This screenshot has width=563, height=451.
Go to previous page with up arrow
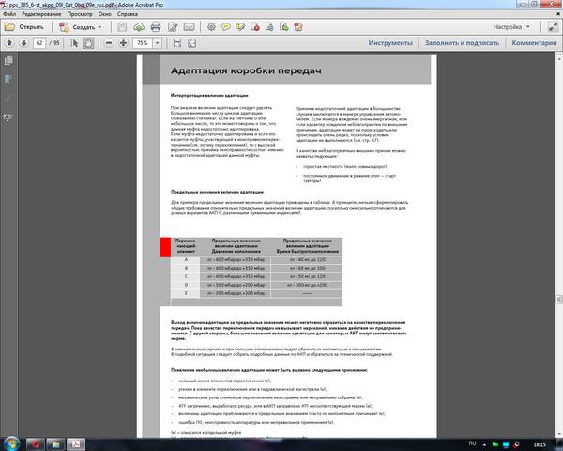click(8, 43)
